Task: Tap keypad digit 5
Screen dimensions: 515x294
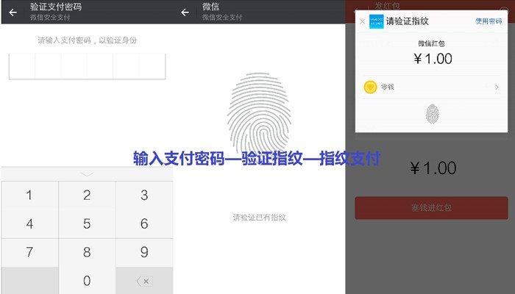Action: click(x=87, y=223)
